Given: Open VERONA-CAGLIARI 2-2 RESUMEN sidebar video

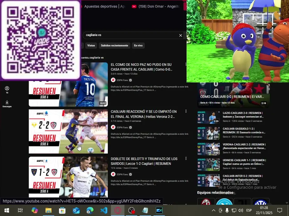Looking at the screenshot, I should tap(244, 146).
